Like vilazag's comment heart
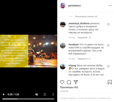 (108, 66)
